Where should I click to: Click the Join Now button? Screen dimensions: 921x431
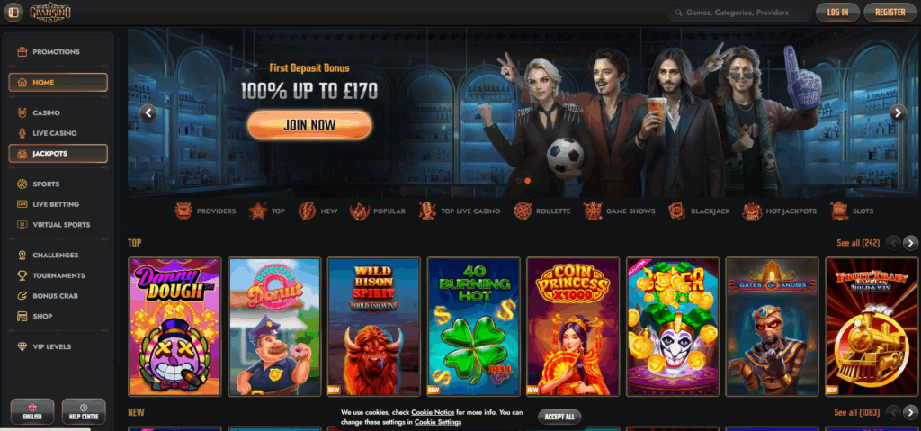point(309,125)
